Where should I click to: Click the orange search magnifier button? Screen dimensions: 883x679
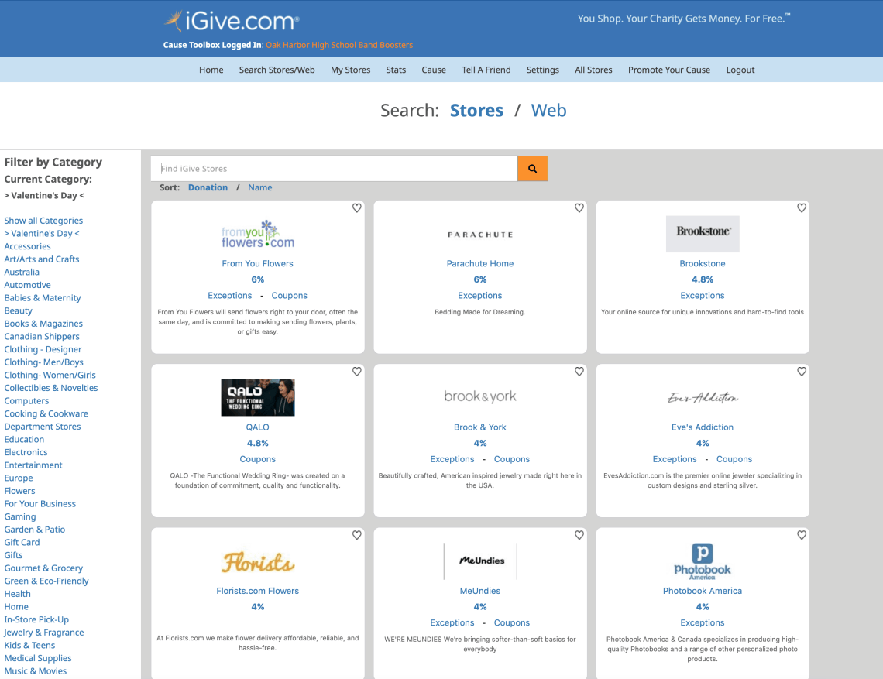[532, 168]
